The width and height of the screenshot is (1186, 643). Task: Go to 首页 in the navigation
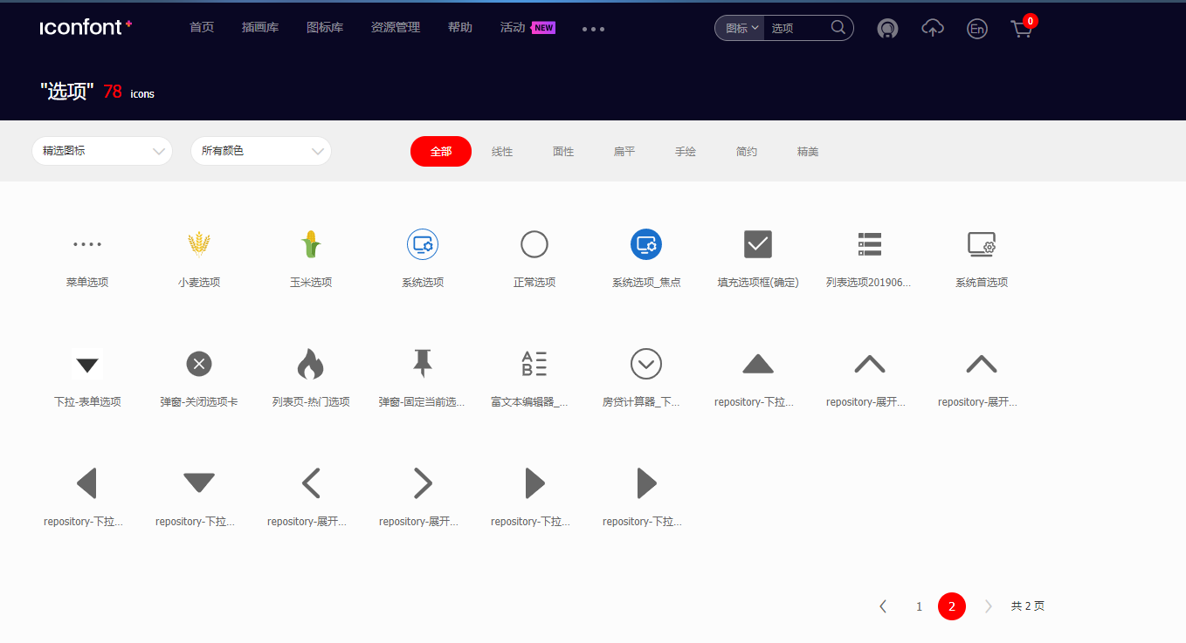[x=202, y=28]
